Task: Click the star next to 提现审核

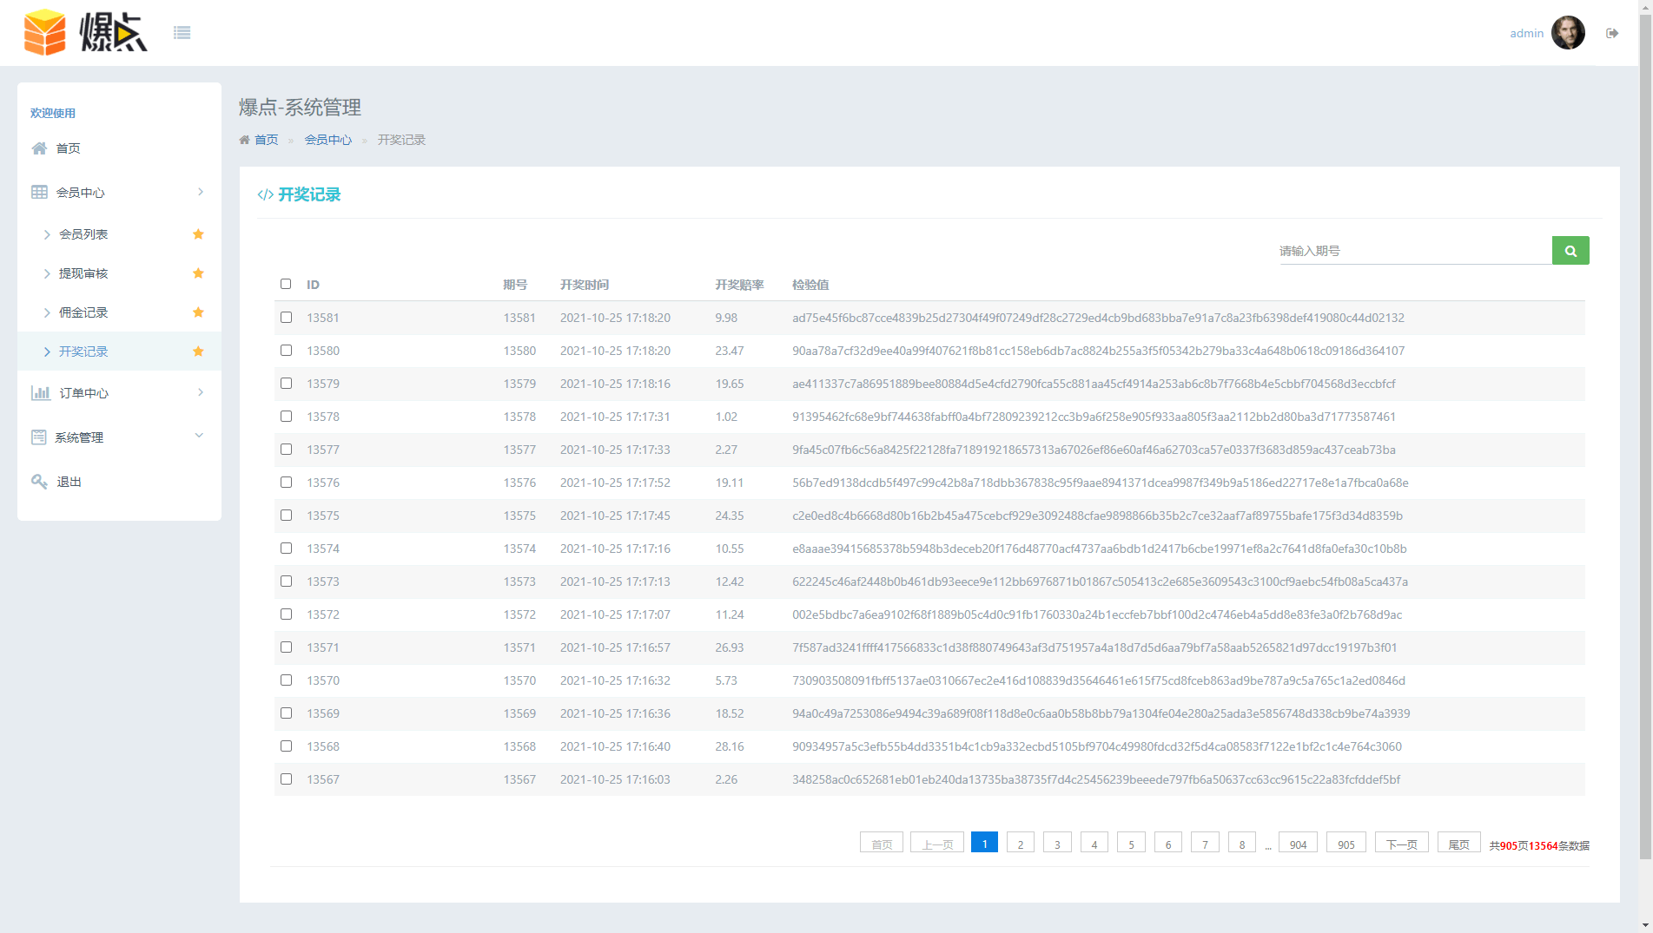Action: 198,273
